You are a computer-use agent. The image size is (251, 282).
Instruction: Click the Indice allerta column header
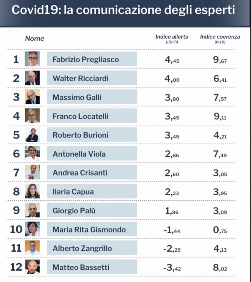click(172, 39)
